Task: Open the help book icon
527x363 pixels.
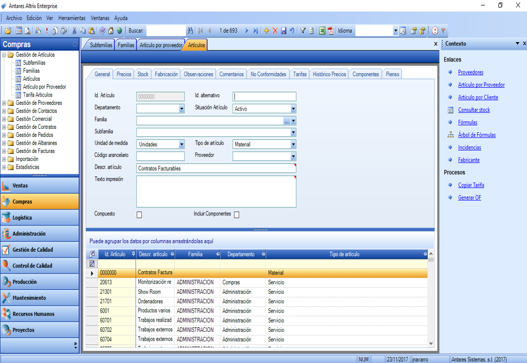Action: click(x=103, y=30)
